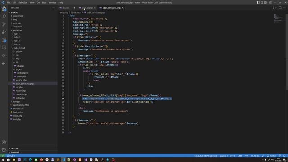Viewport: 288px width, 162px height.
Task: Open Viber from the taskbar
Action: (19, 160)
